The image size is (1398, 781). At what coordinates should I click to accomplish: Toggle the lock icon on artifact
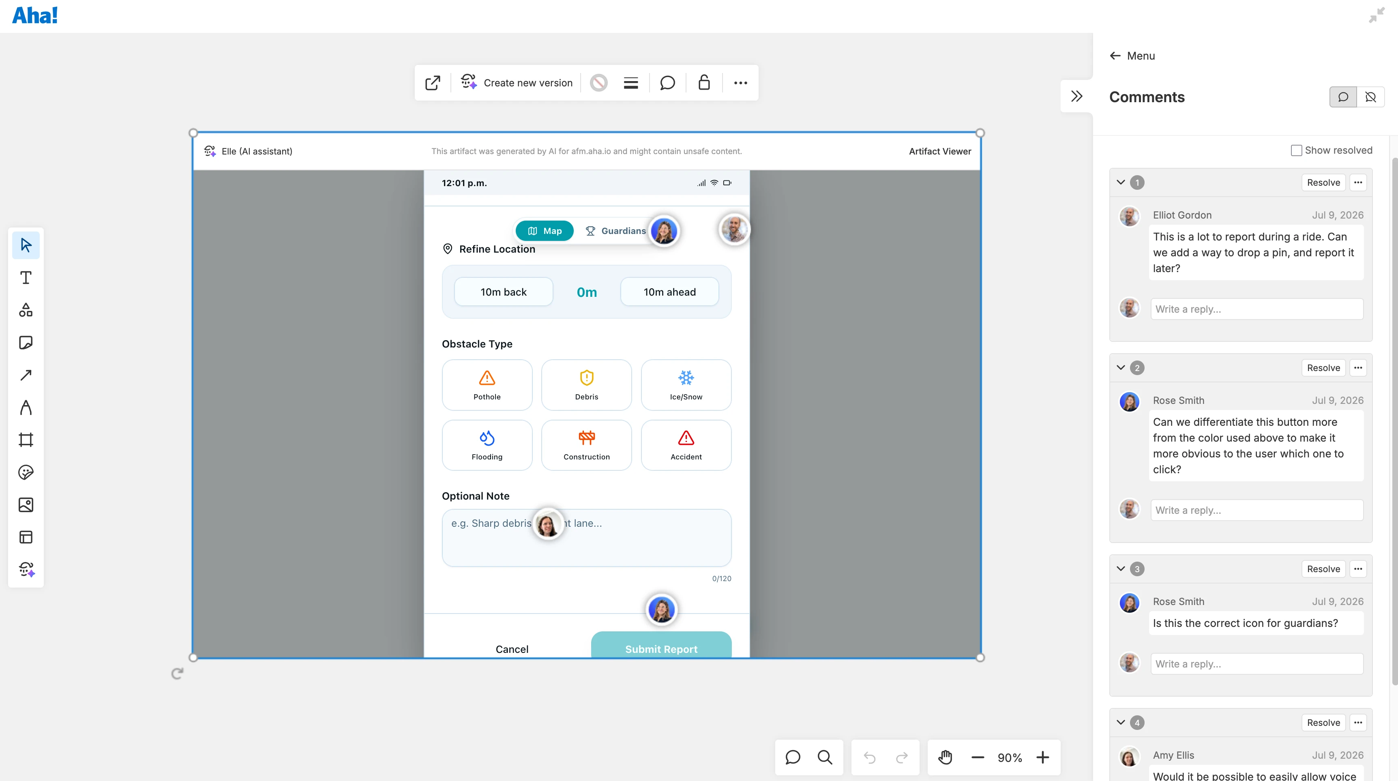[x=704, y=83]
